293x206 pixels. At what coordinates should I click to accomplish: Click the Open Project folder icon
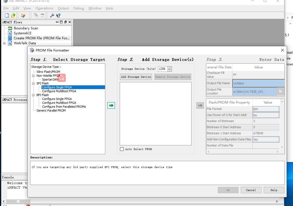[x=13, y=16]
